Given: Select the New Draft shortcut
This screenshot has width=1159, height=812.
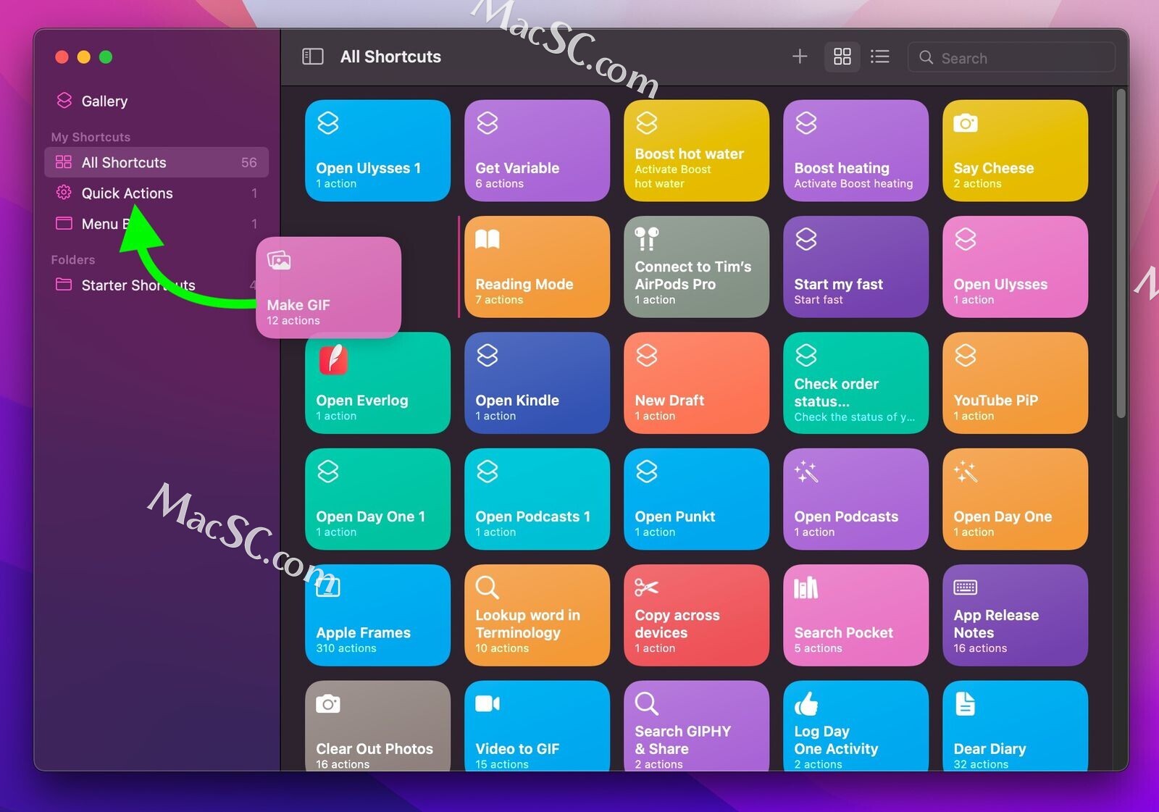Looking at the screenshot, I should pos(696,383).
